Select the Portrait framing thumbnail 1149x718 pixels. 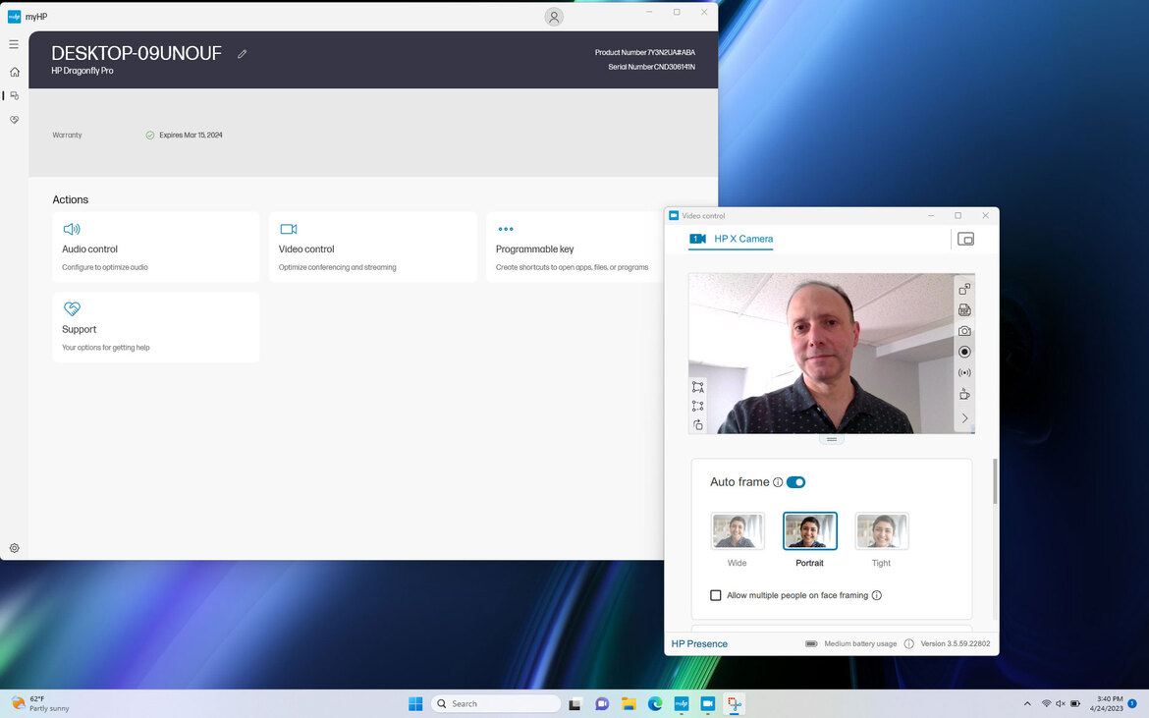click(x=810, y=531)
